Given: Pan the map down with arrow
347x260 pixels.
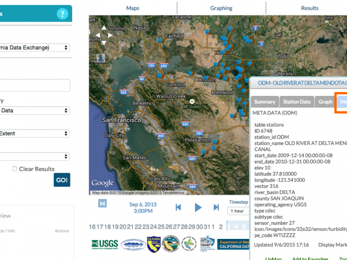Looking at the screenshot, I should click(104, 43).
